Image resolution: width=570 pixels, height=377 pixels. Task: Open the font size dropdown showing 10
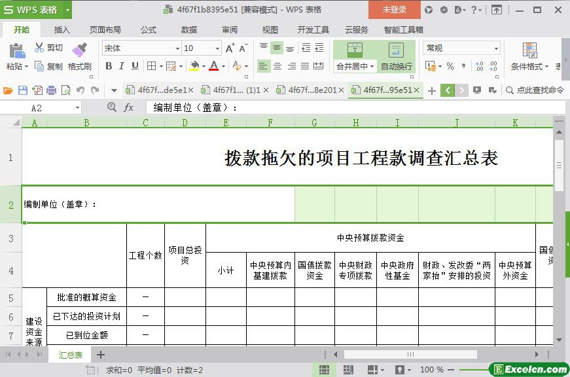(217, 48)
